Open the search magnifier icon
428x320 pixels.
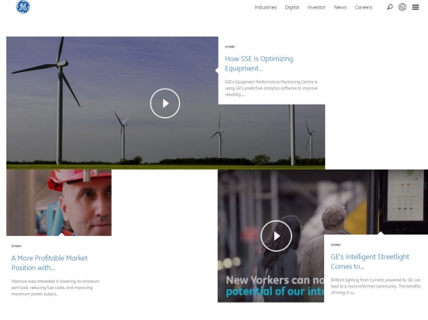390,7
